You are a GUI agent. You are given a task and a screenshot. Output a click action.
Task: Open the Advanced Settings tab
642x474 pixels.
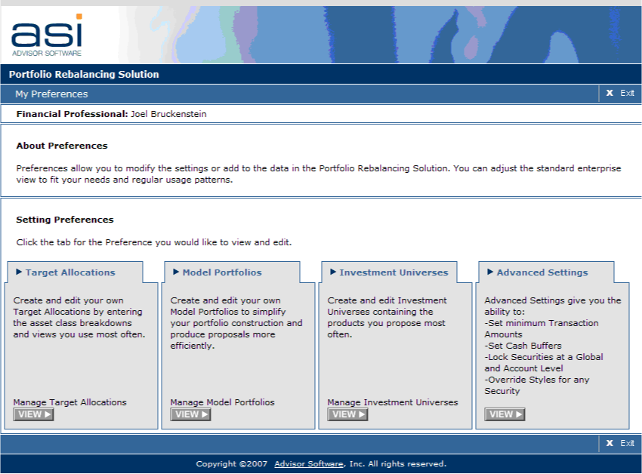click(x=542, y=272)
